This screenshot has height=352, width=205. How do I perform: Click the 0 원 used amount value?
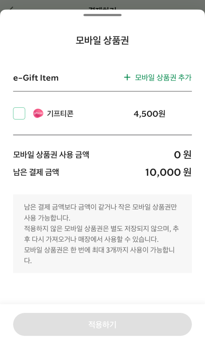[x=182, y=155]
